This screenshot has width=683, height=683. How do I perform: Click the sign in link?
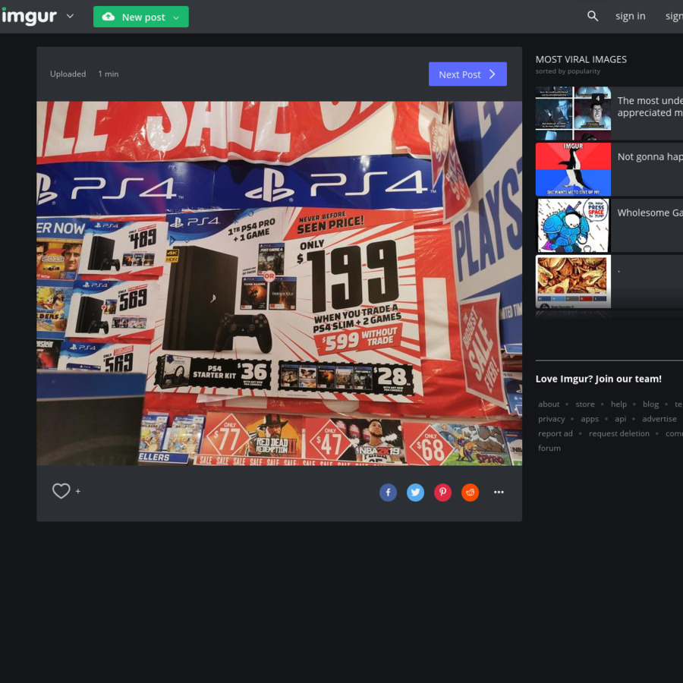click(630, 16)
